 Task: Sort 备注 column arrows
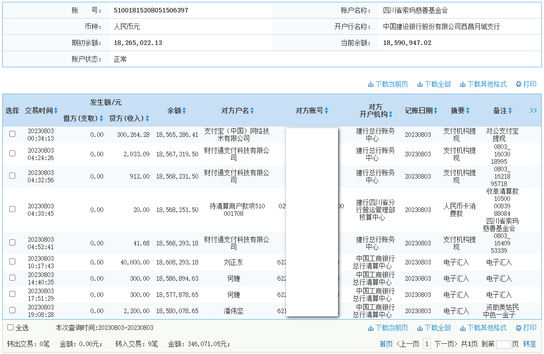pyautogui.click(x=510, y=111)
